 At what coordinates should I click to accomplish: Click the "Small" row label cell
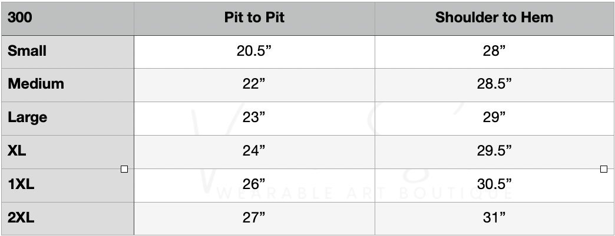point(67,50)
